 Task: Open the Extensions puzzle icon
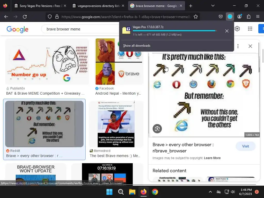[x=249, y=17]
